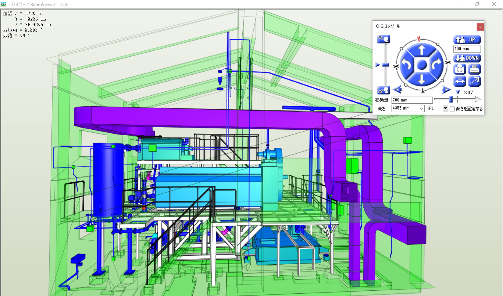
Task: Enable the 高さを固定する checkbox
Action: 452,109
